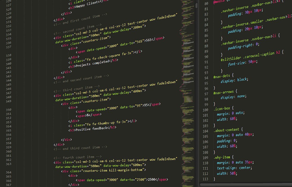Click the "Happy Clients" heading text
Image resolution: width=292 pixels, height=187 pixels.
(x=88, y=4)
